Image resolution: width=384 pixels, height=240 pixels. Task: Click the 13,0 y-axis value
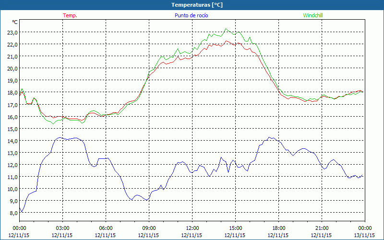(12, 153)
